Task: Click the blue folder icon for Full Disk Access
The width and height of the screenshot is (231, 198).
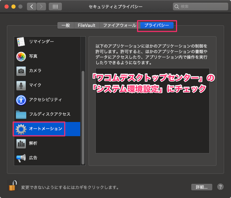Action: point(21,115)
